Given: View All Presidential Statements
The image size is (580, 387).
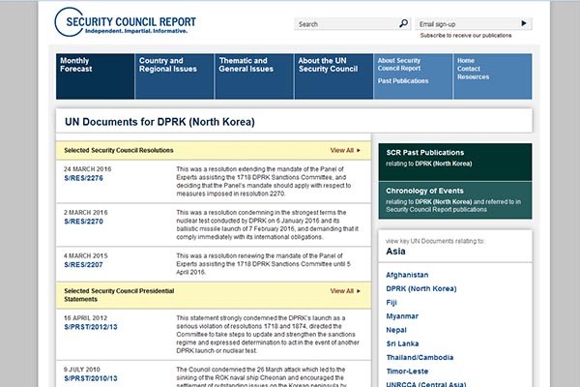Looking at the screenshot, I should pyautogui.click(x=345, y=291).
